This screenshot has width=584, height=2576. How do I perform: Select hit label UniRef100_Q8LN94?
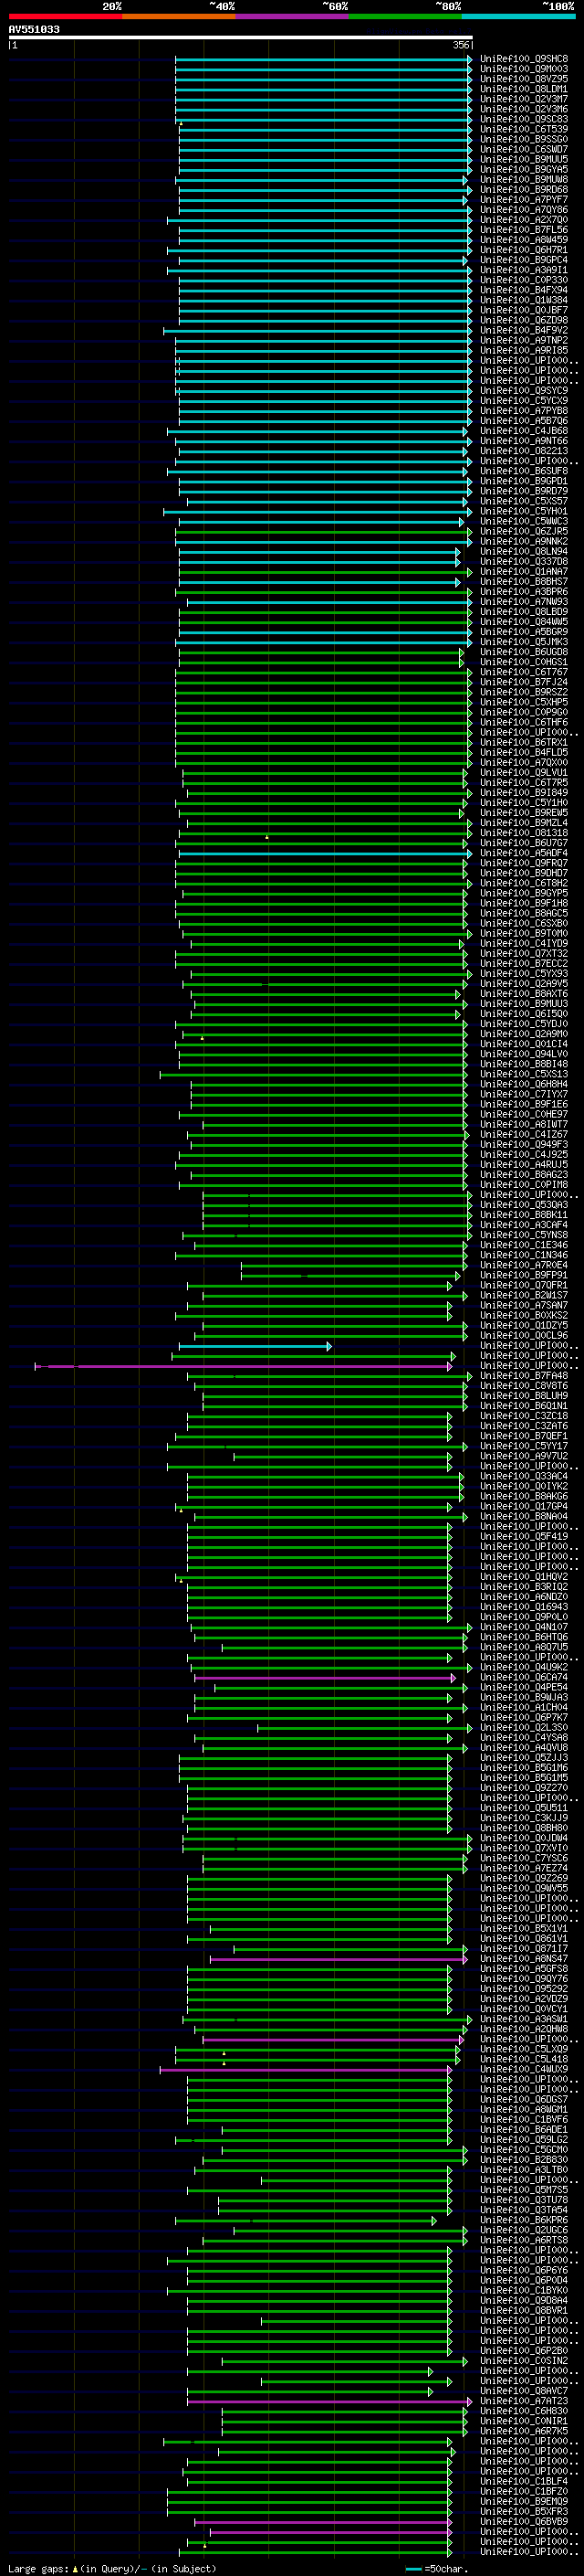(x=523, y=552)
